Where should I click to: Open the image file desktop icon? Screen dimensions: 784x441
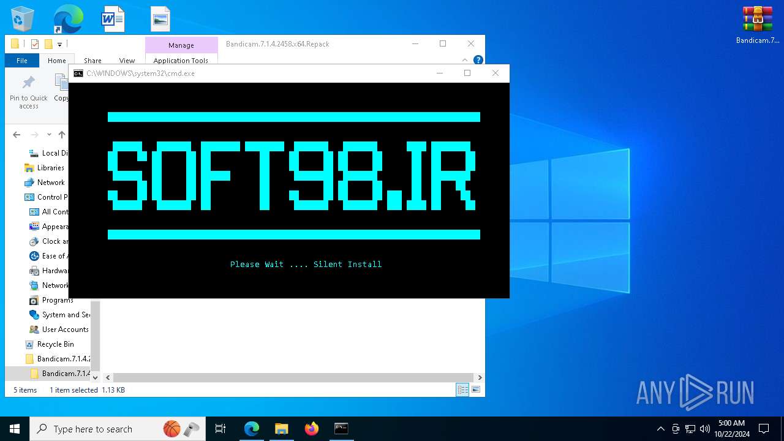(160, 19)
